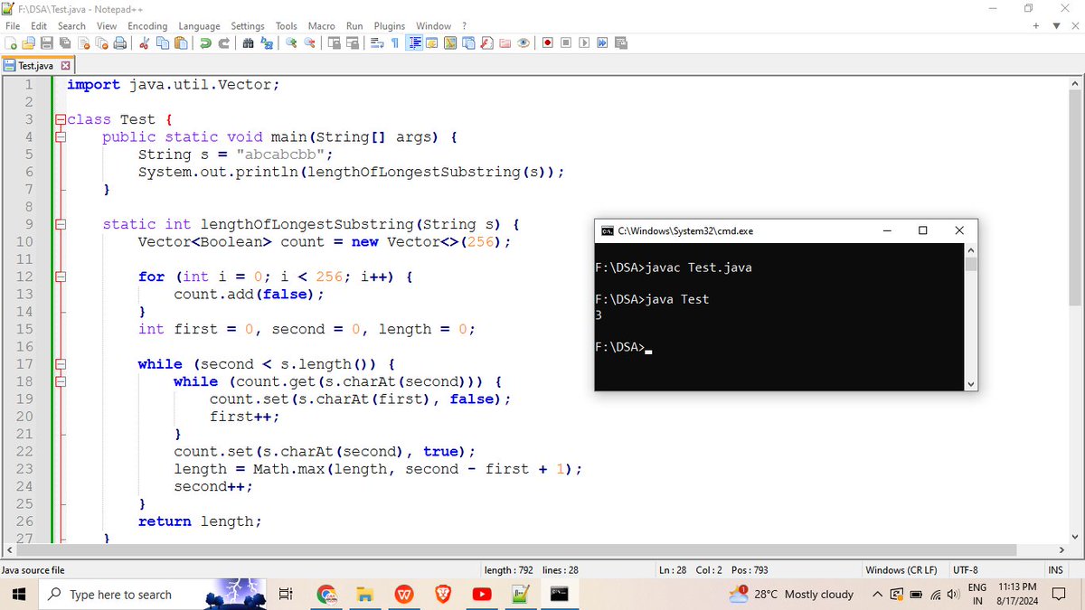The width and height of the screenshot is (1085, 610).
Task: Click the Print toolbar icon
Action: (x=120, y=43)
